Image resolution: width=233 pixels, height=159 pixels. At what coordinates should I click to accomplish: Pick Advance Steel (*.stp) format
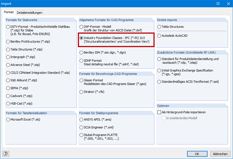pyautogui.click(x=8, y=65)
